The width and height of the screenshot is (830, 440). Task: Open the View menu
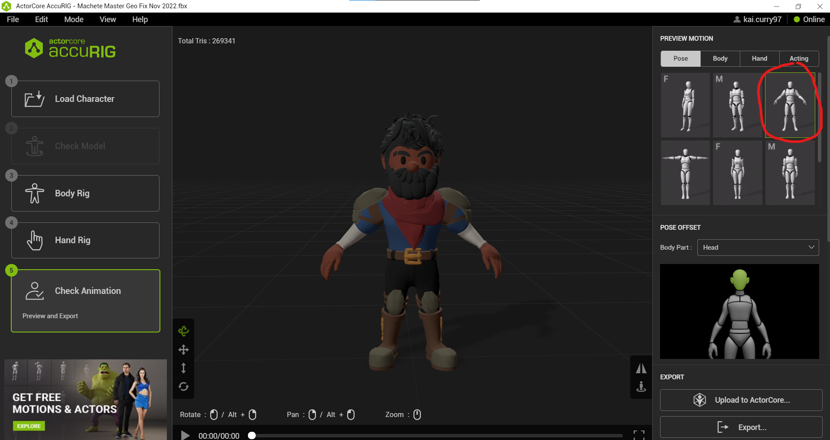click(107, 20)
